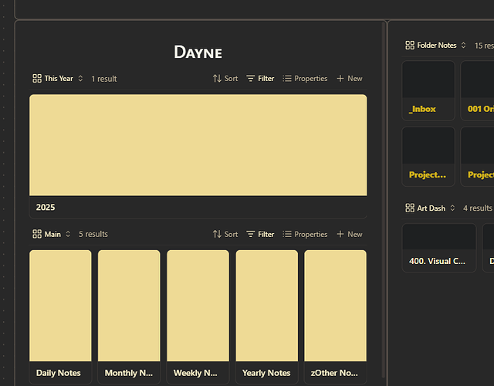Open the Yearly Notes card
The height and width of the screenshot is (386, 494).
(266, 317)
